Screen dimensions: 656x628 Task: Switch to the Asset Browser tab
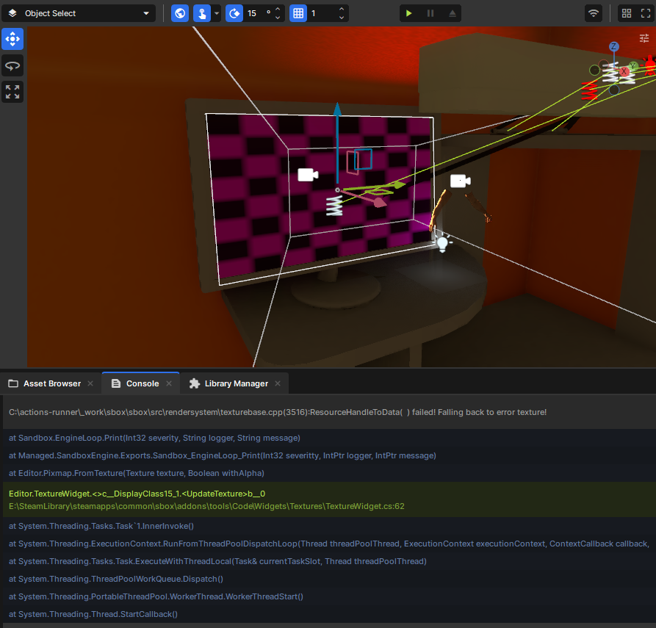[51, 383]
